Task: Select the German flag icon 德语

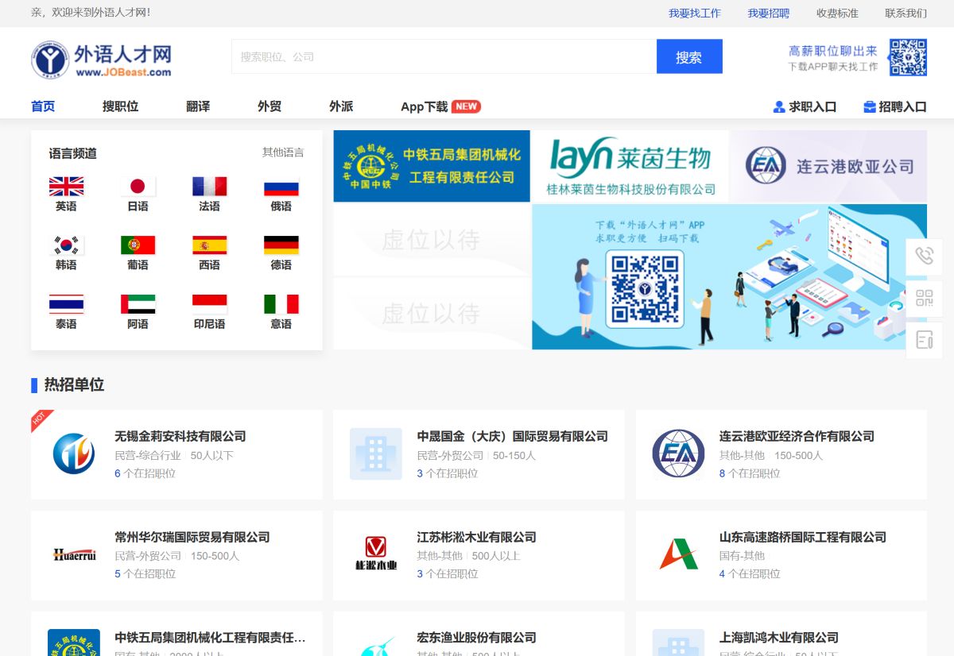Action: pos(281,245)
